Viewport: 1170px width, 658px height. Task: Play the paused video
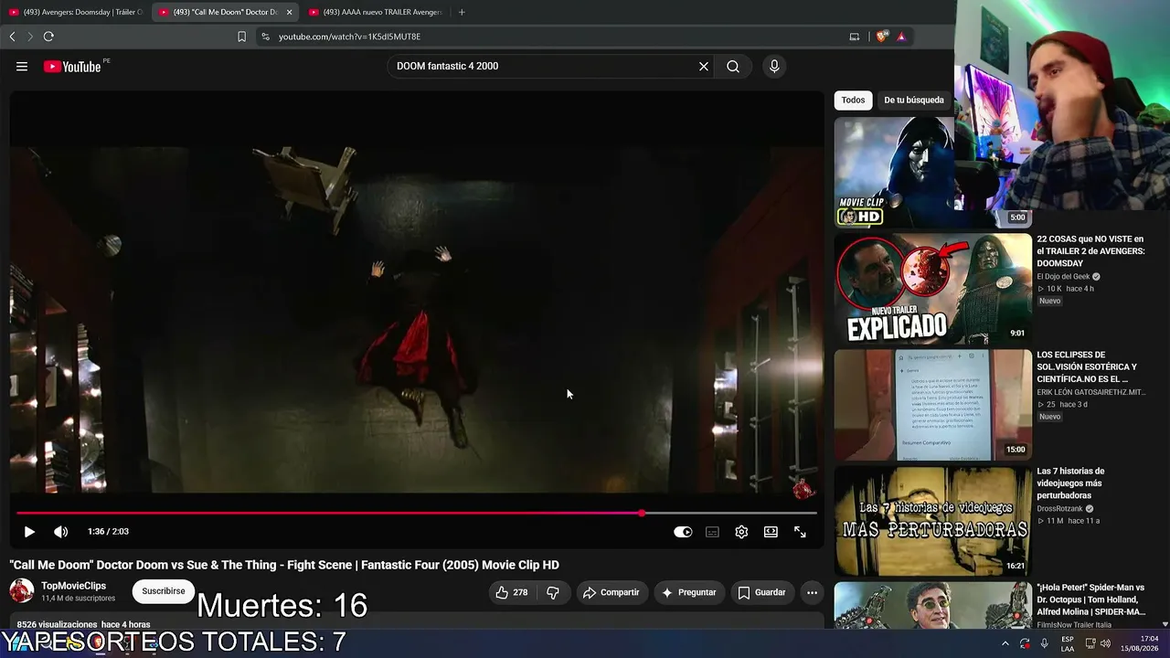(x=29, y=532)
